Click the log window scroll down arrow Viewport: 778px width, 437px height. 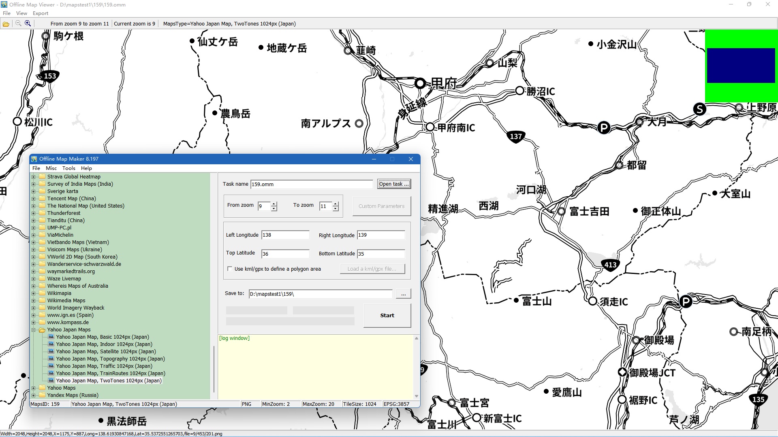click(416, 396)
